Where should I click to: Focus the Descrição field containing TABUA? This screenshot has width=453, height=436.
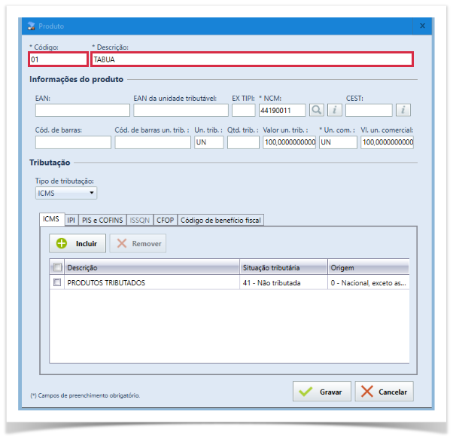[252, 59]
